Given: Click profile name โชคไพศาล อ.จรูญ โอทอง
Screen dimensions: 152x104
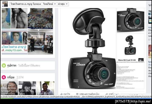Looking at the screenshot, I should (26, 4).
